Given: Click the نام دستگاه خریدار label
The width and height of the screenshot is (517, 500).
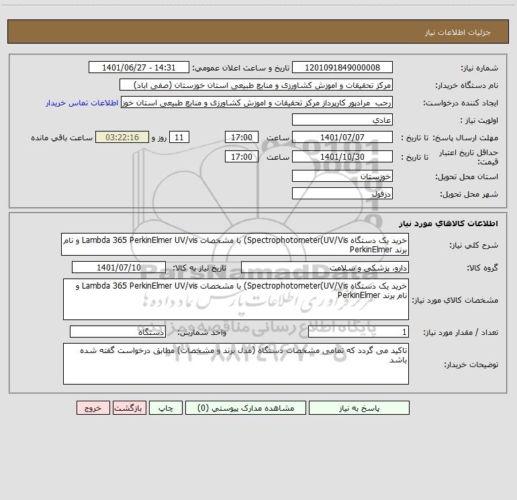Looking at the screenshot, I should click(467, 86).
